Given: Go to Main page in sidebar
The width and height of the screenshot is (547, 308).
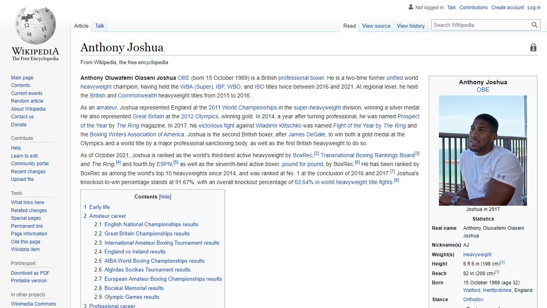Looking at the screenshot, I should tap(22, 78).
